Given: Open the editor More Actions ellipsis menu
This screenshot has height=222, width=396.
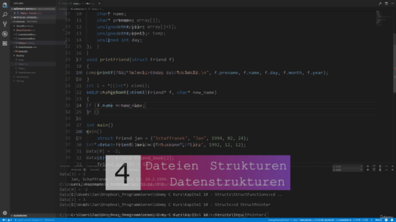Looking at the screenshot, I should 393,4.
